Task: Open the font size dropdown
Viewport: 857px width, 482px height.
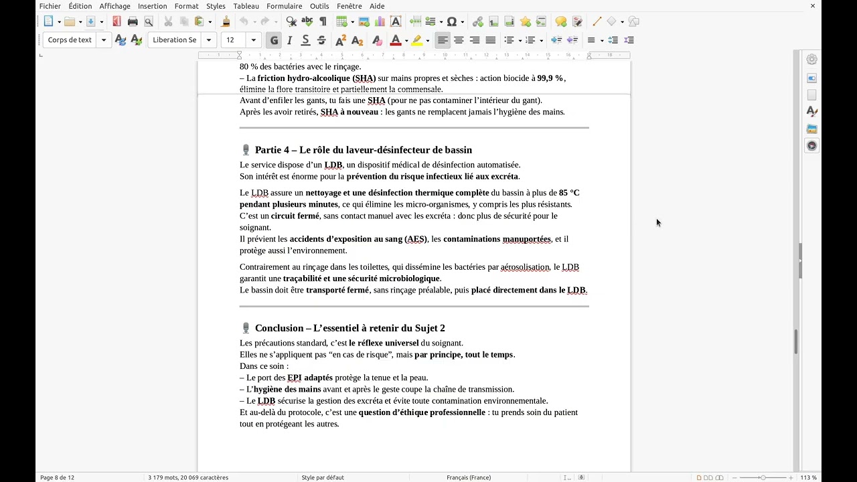Action: [253, 40]
